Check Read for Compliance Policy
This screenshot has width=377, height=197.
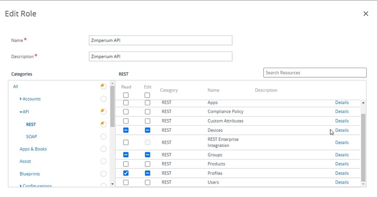(x=126, y=112)
